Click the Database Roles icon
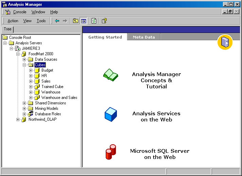This screenshot has width=242, height=176. [x=31, y=114]
